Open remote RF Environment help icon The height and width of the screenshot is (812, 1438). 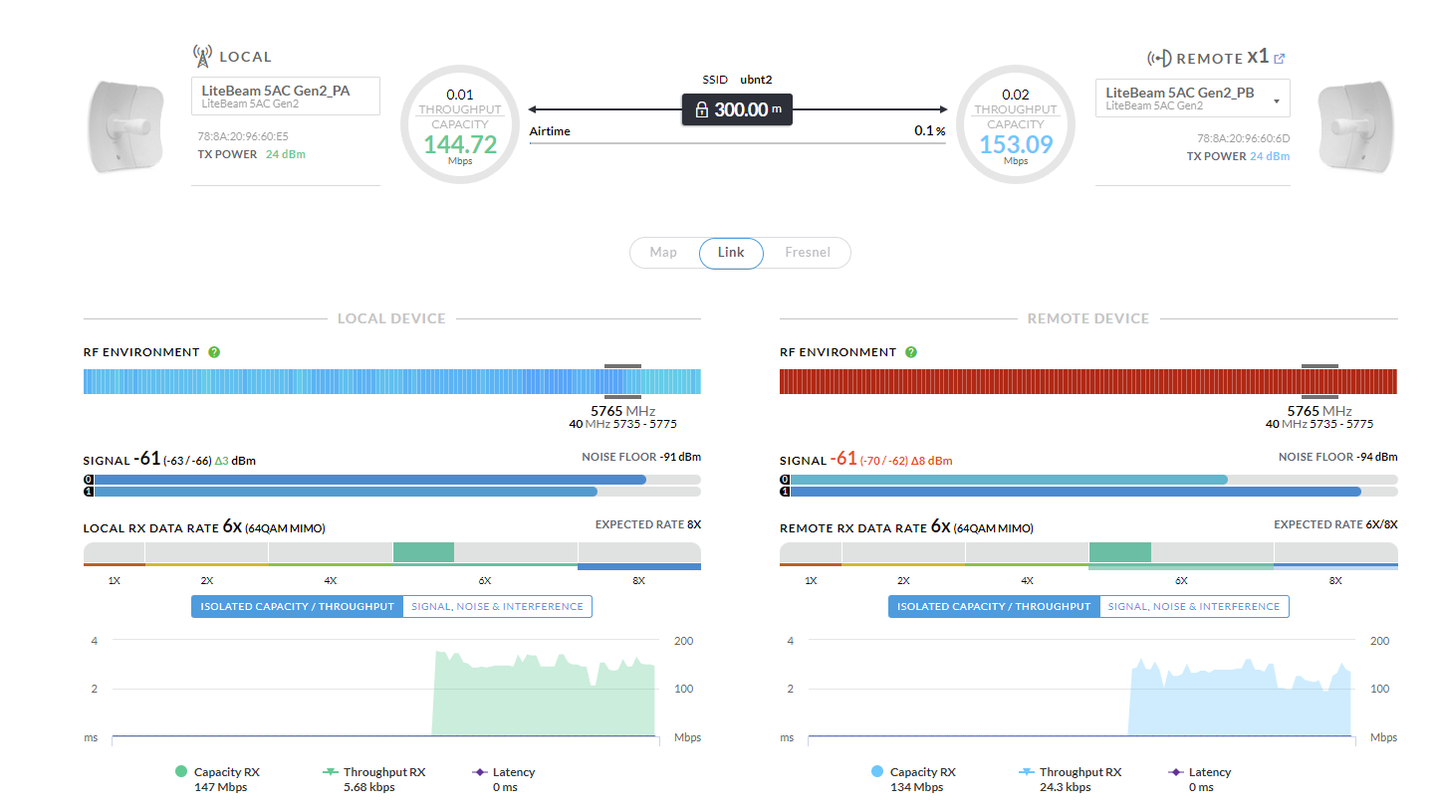[x=910, y=352]
